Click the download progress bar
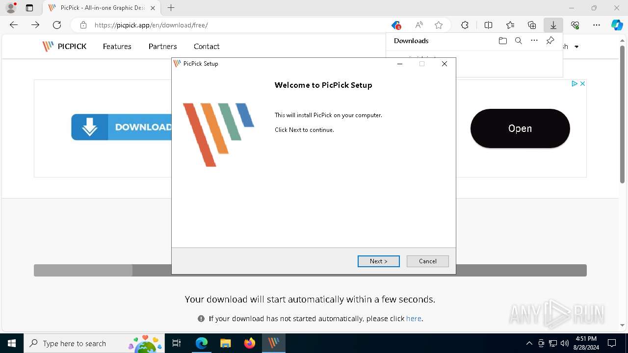 [x=310, y=270]
